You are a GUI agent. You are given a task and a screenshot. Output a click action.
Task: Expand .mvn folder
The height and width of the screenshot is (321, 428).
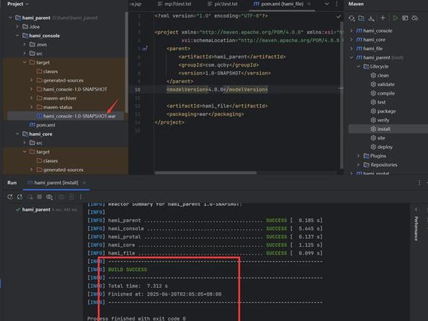tap(25, 44)
